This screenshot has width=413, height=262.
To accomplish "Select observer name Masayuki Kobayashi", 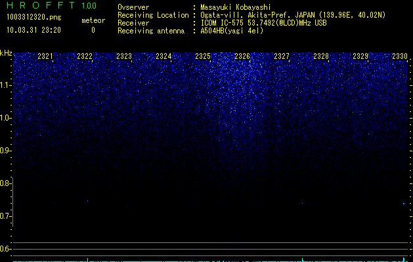I will pyautogui.click(x=236, y=7).
